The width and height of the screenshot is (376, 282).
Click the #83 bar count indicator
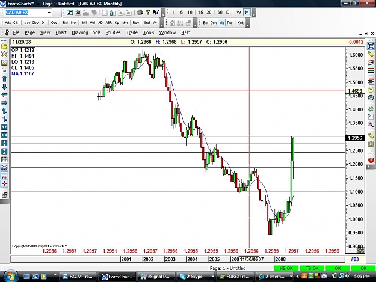pyautogui.click(x=355, y=259)
